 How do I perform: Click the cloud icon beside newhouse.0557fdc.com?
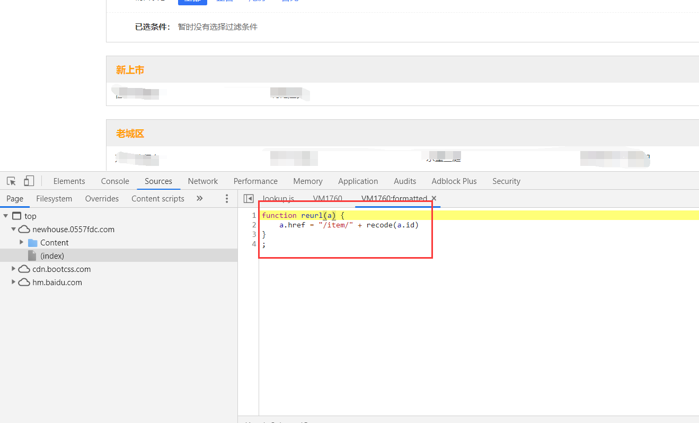(24, 230)
